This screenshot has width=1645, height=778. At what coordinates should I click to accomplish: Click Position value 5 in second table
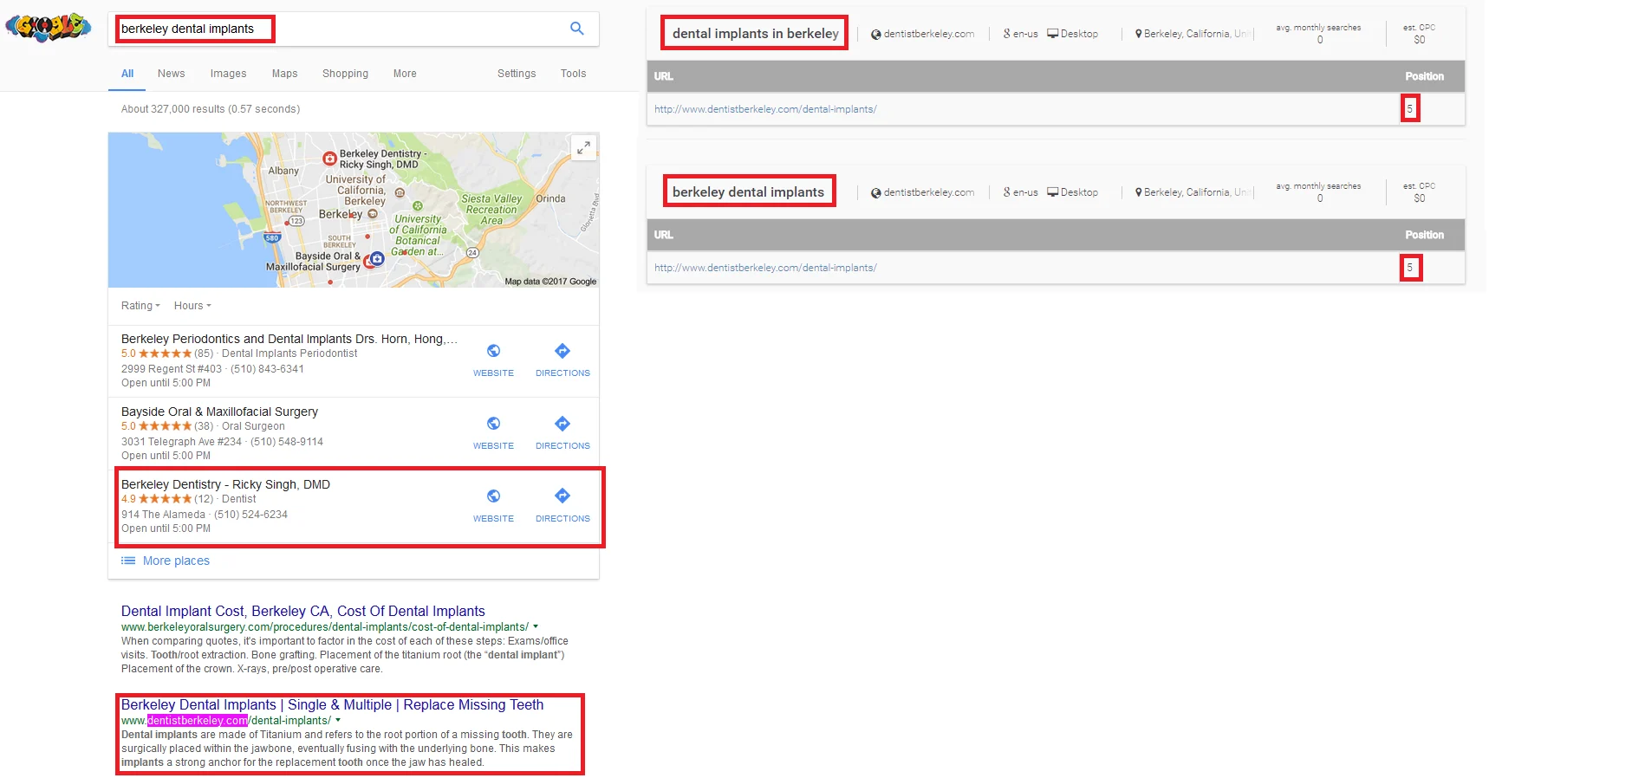1409,267
